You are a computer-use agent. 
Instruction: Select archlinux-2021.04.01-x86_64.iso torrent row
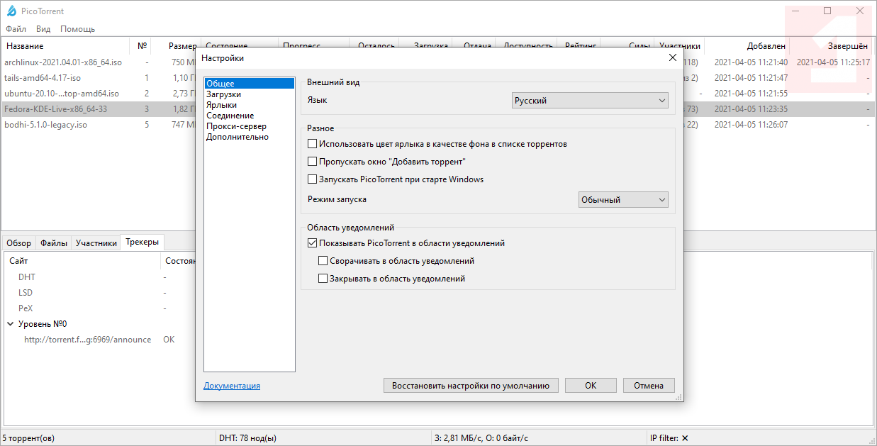pos(63,62)
